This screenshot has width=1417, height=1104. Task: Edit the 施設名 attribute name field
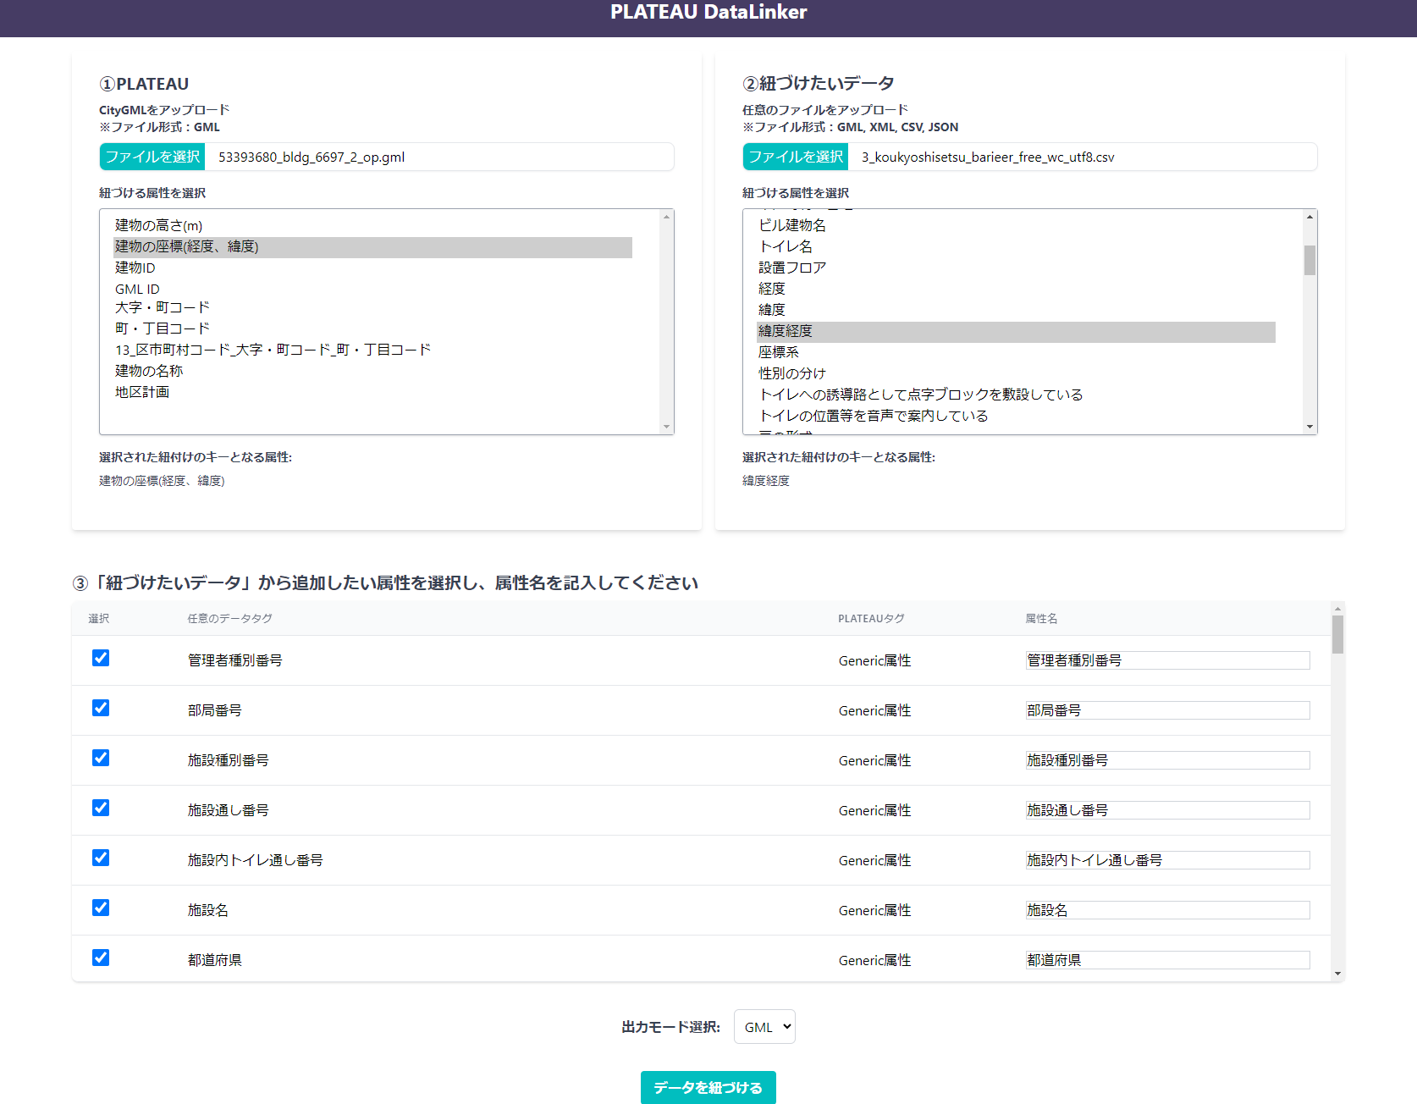pos(1167,910)
